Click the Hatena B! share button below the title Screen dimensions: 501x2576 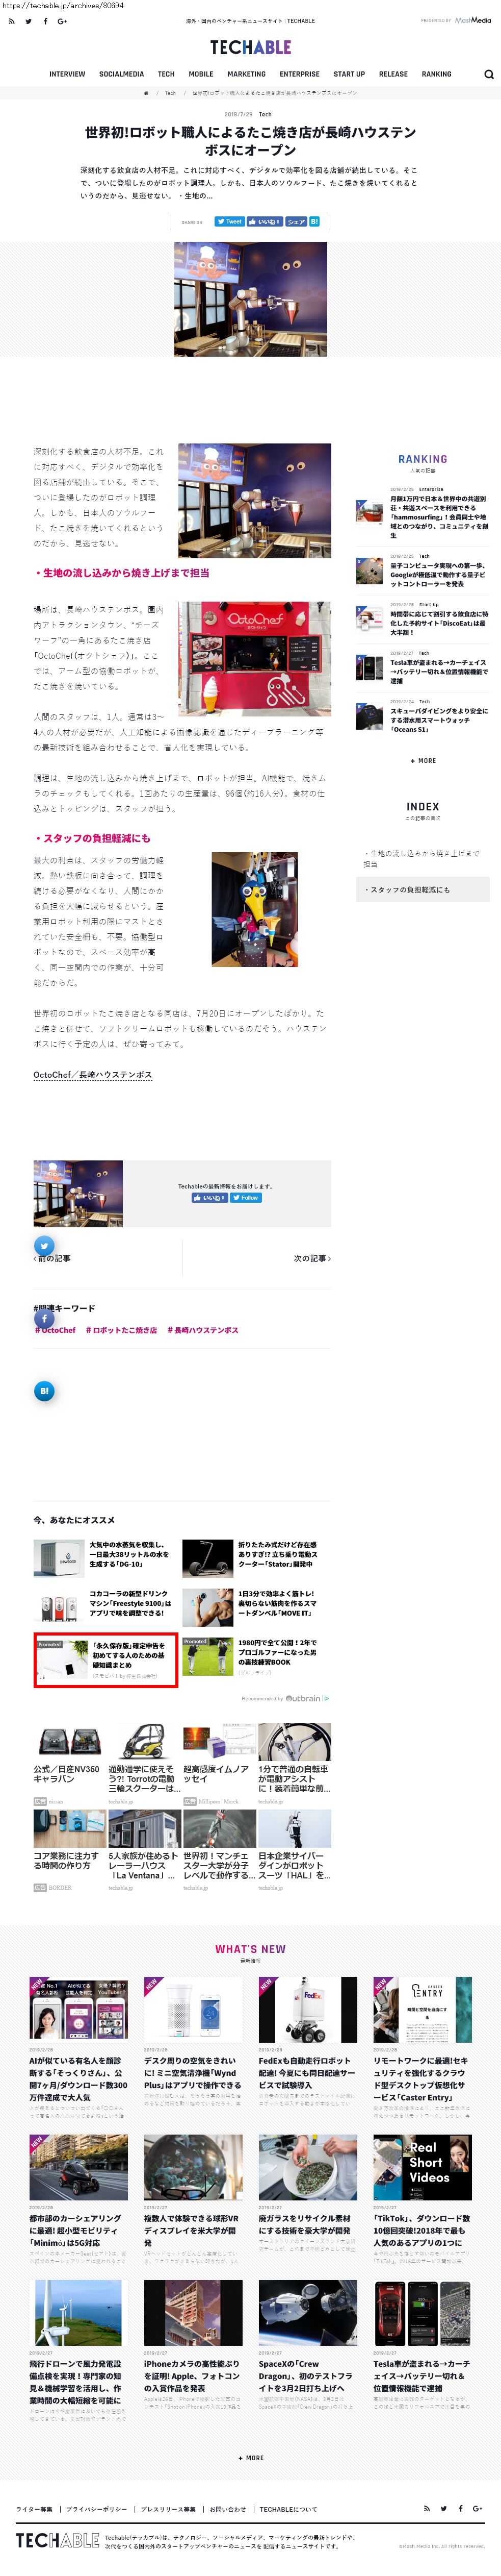[314, 222]
